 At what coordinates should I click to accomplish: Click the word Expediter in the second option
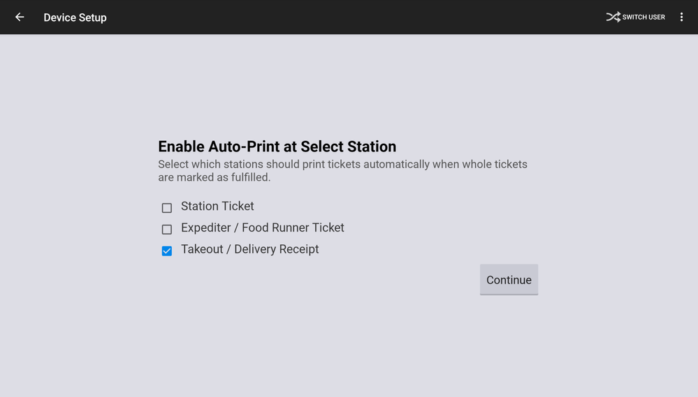coord(206,228)
